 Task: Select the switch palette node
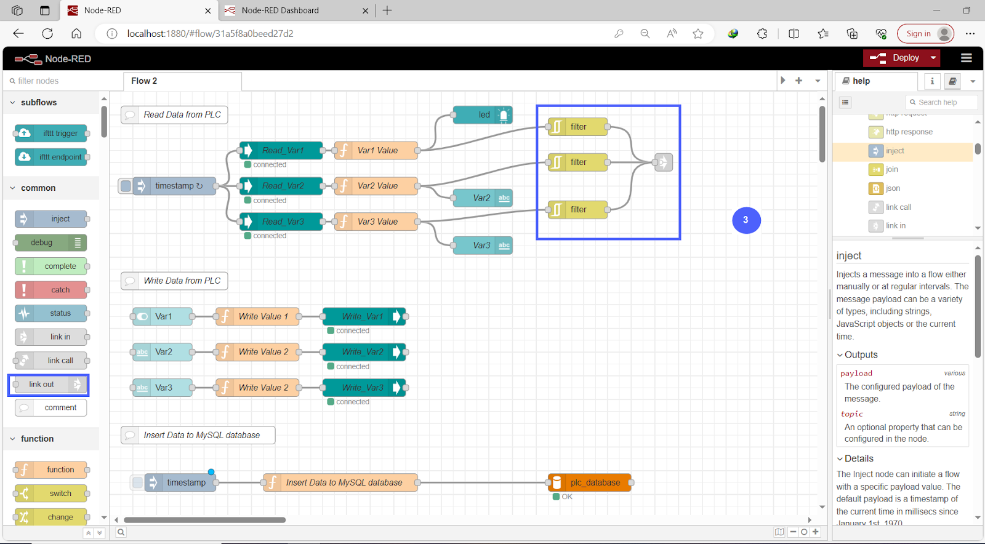point(51,494)
